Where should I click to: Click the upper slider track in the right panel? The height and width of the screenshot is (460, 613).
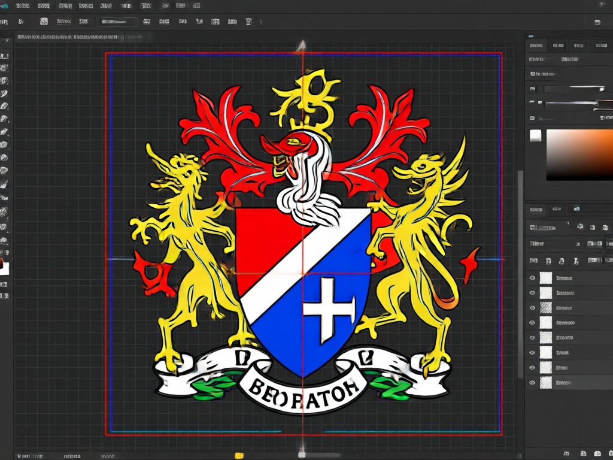[x=574, y=89]
